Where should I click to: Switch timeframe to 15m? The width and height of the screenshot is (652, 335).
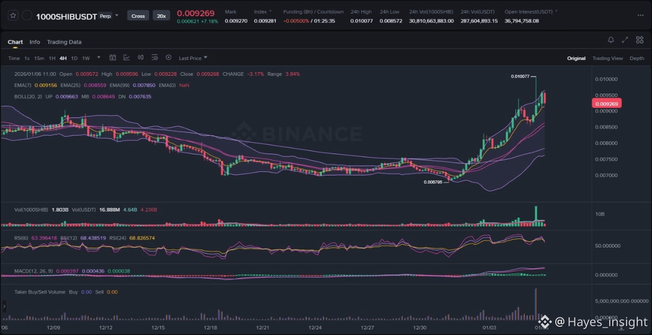(39, 58)
